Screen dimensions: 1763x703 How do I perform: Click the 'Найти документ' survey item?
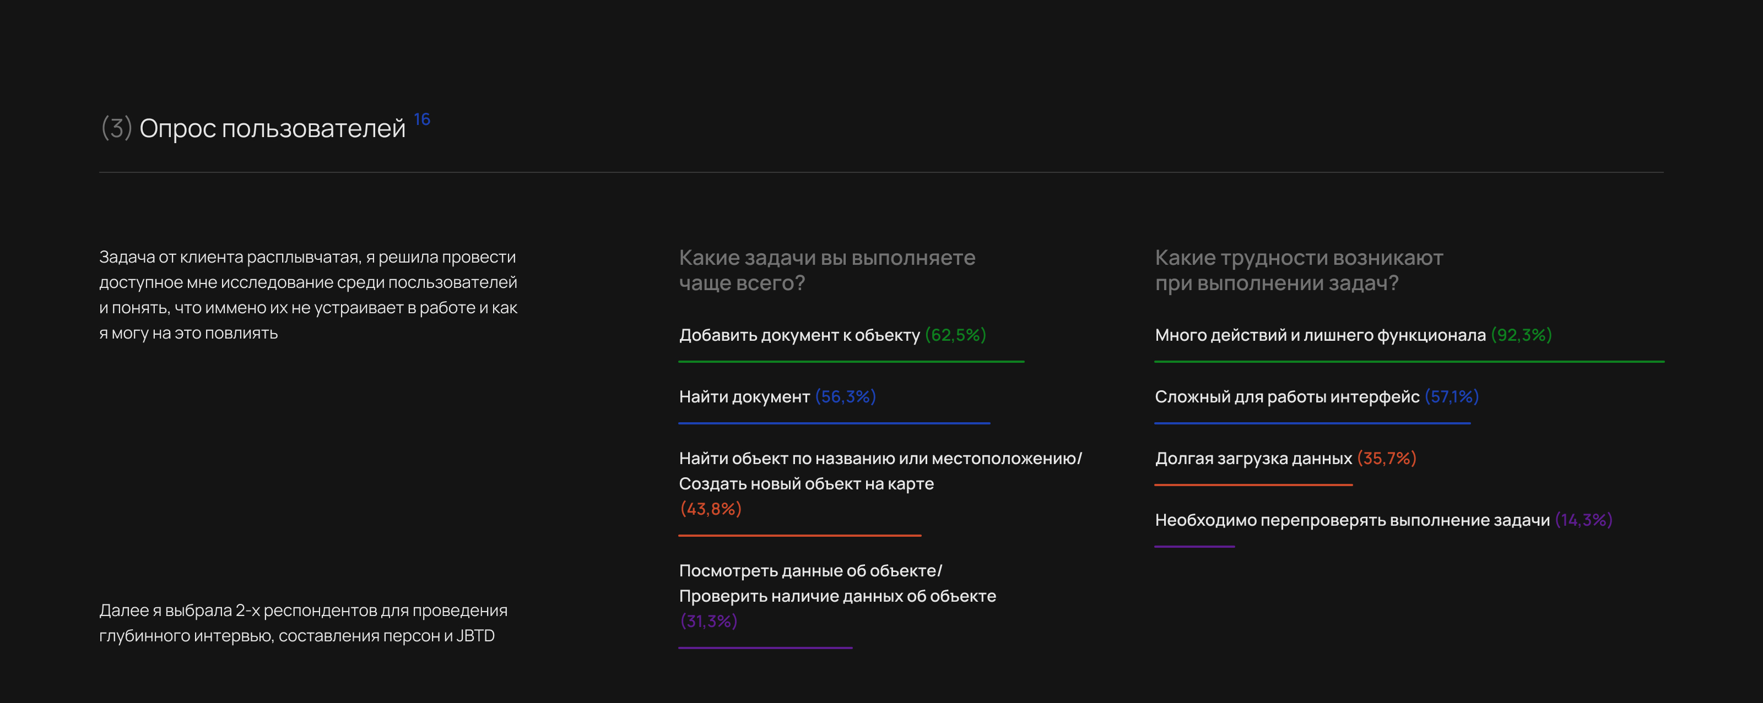tap(744, 396)
